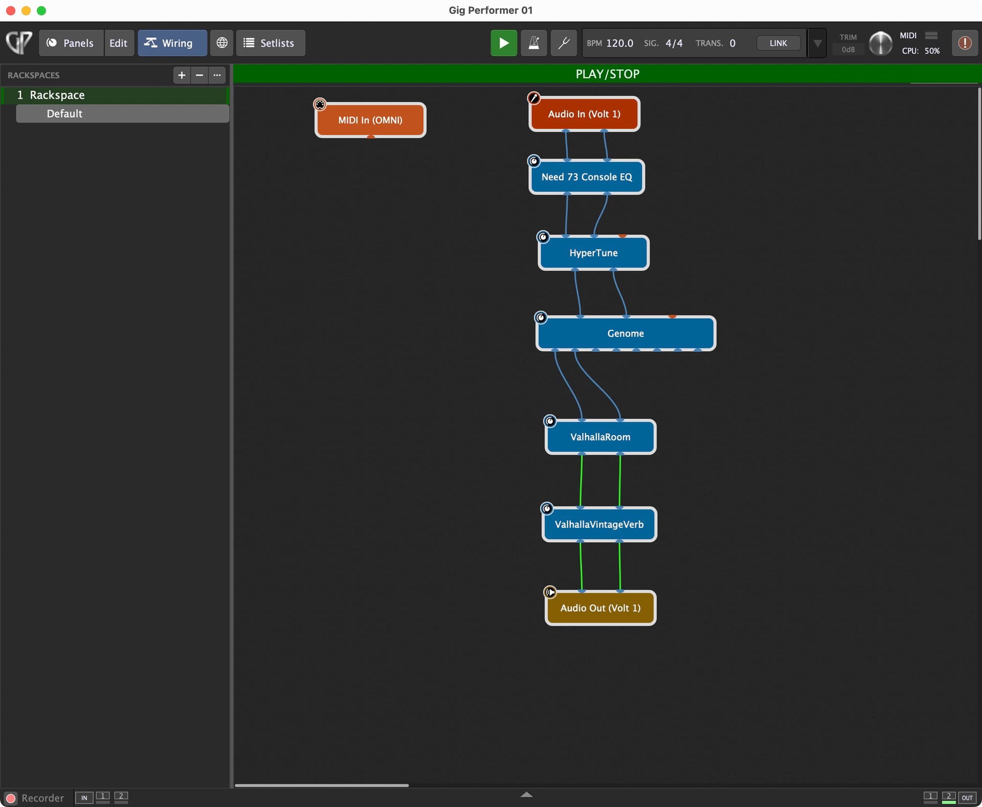Select the MIDI In (OMNI) block
Screen dimensions: 982x807
tap(370, 120)
